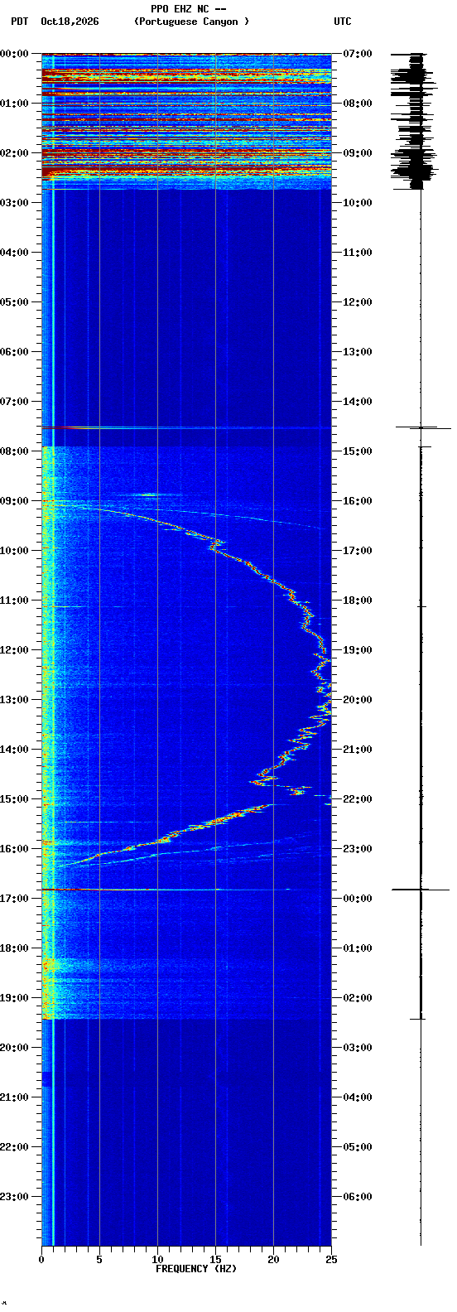Click the '15:00' UTC axis label
This screenshot has width=457, height=1312.
(x=358, y=451)
